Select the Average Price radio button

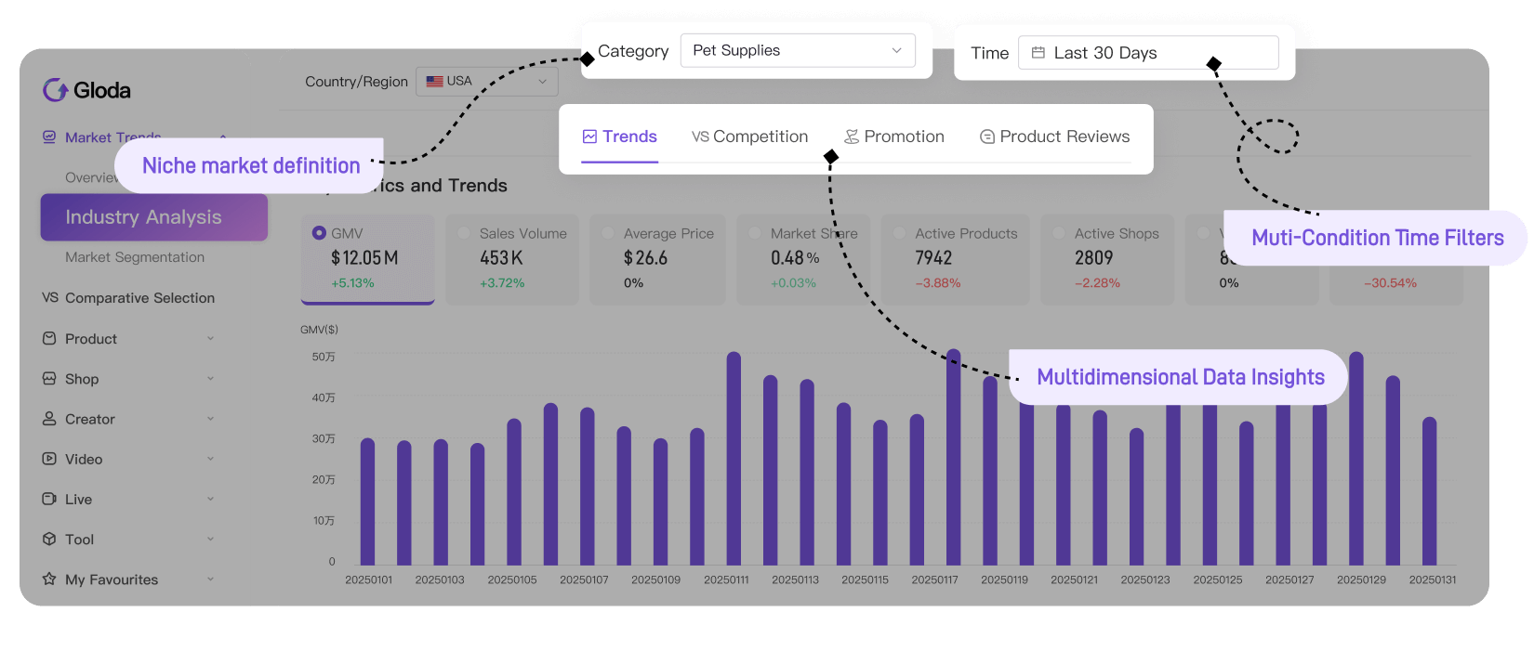coord(608,233)
